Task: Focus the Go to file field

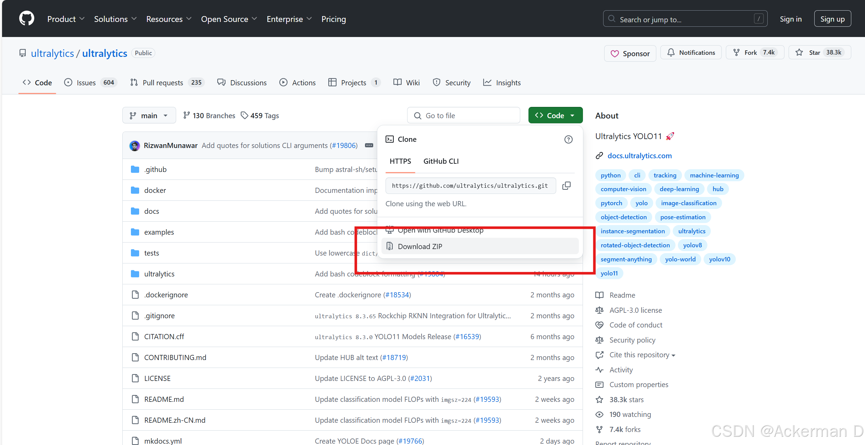Action: pyautogui.click(x=464, y=115)
